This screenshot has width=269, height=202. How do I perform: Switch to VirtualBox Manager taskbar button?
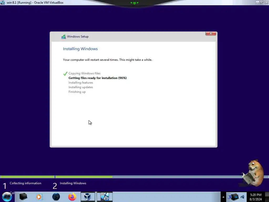pos(88,197)
